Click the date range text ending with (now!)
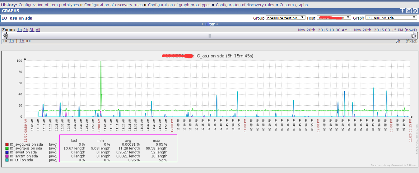419x173 pixels. click(x=357, y=30)
